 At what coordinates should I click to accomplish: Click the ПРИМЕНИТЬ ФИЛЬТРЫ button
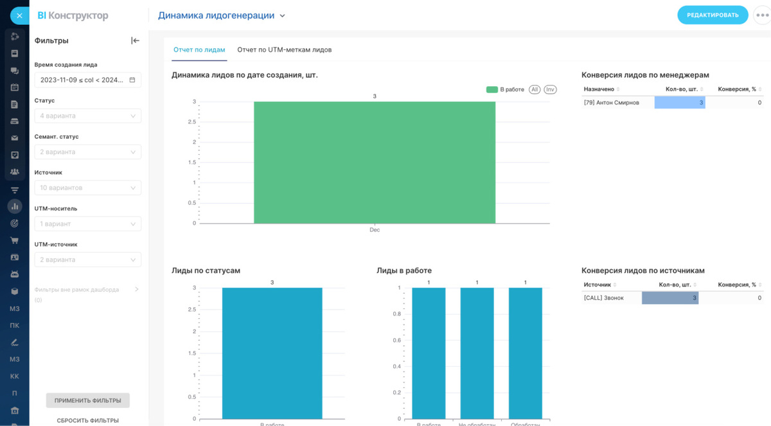pos(88,400)
